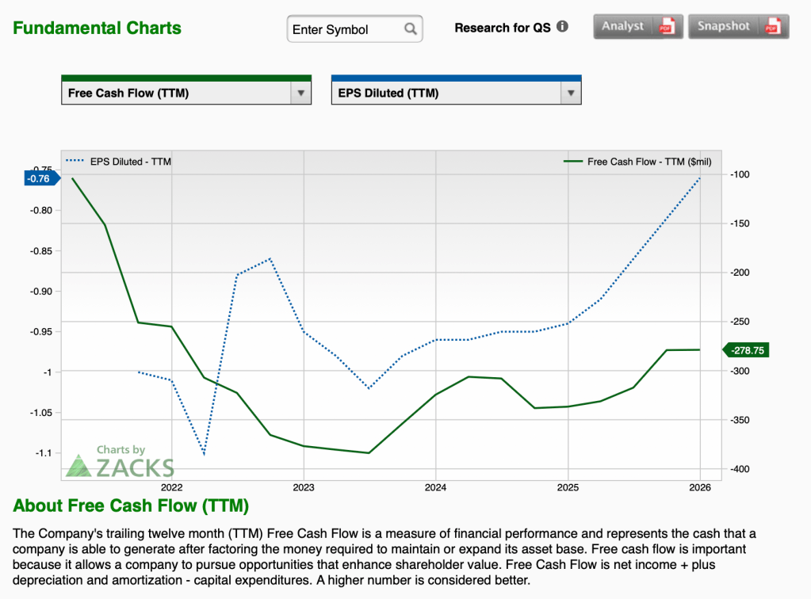Click the Charts by Zacks logo
The height and width of the screenshot is (599, 811).
(120, 461)
